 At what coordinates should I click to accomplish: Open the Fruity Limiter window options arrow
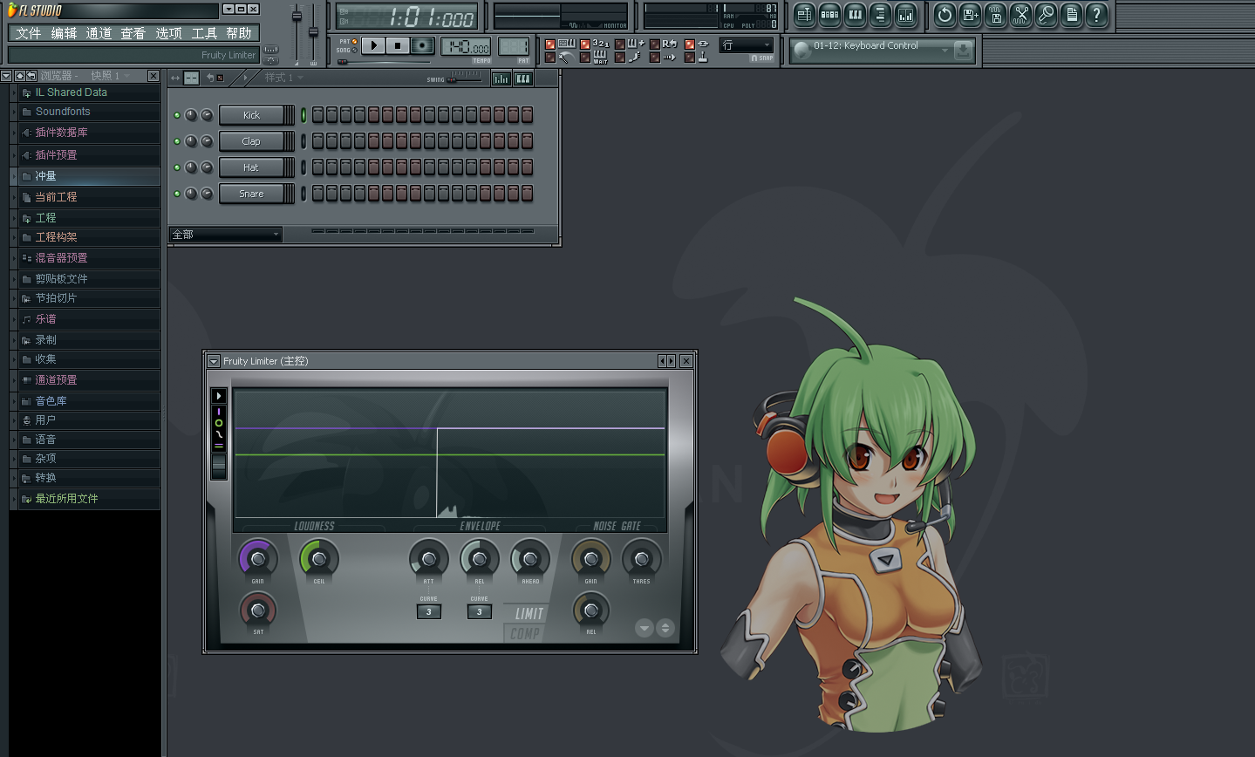pyautogui.click(x=214, y=361)
